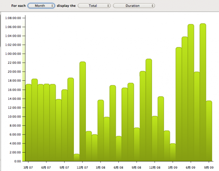Click the bar above the 6月 08 tick
The height and width of the screenshot is (171, 219).
click(119, 149)
